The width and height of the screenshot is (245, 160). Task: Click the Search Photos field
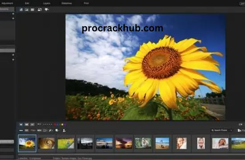click(221, 130)
